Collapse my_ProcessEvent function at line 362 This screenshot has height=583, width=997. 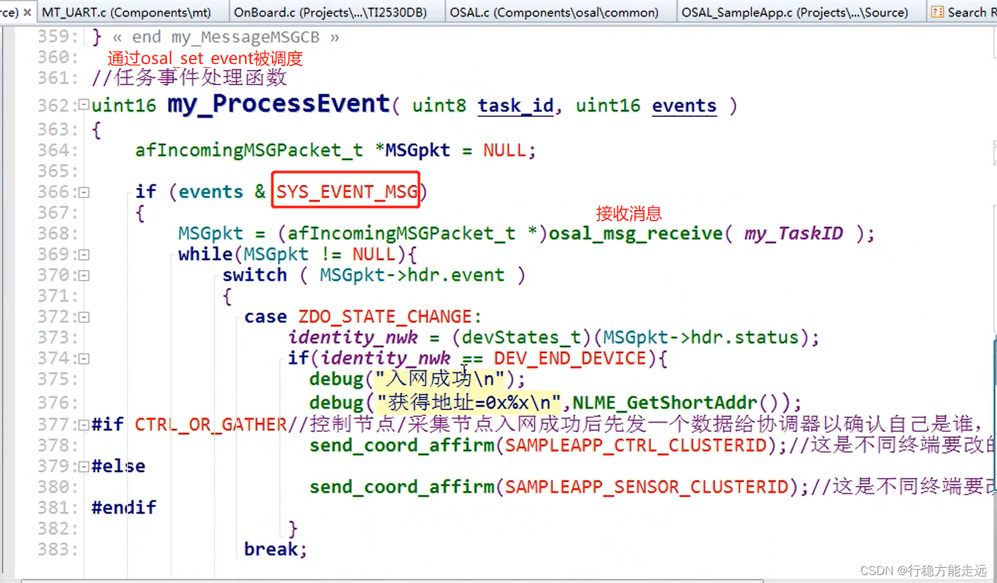coord(84,104)
